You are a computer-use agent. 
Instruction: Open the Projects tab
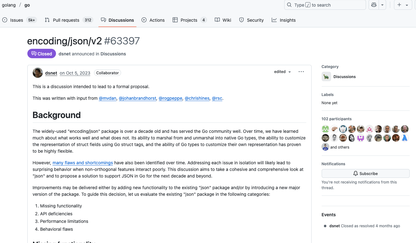point(189,20)
